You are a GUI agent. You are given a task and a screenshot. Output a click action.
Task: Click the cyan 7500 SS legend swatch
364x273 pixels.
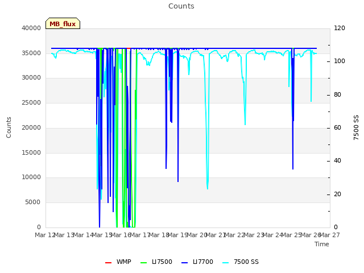(225, 263)
